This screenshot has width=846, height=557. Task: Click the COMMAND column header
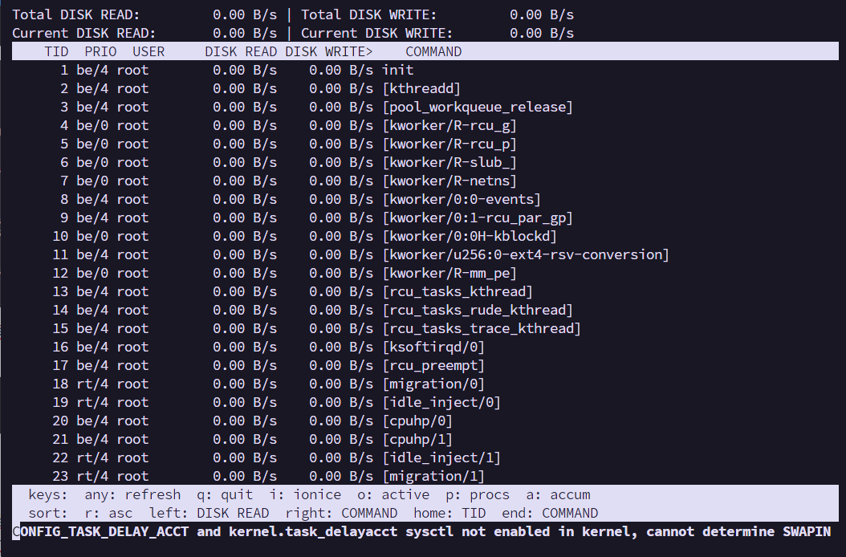[433, 51]
